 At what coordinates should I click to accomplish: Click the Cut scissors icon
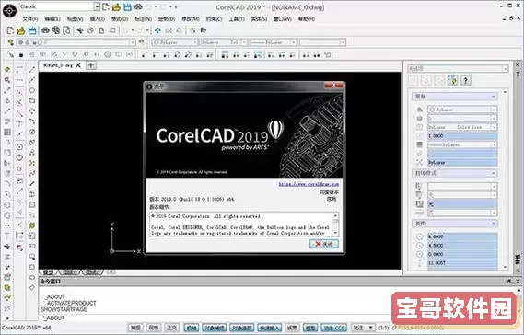coord(80,30)
